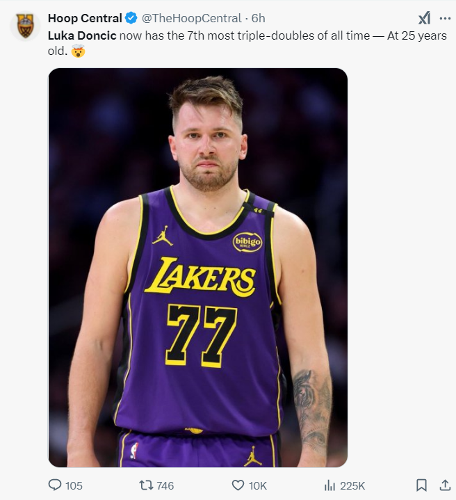Click the triple-doubles post text
This screenshot has height=500, width=456.
[264, 35]
